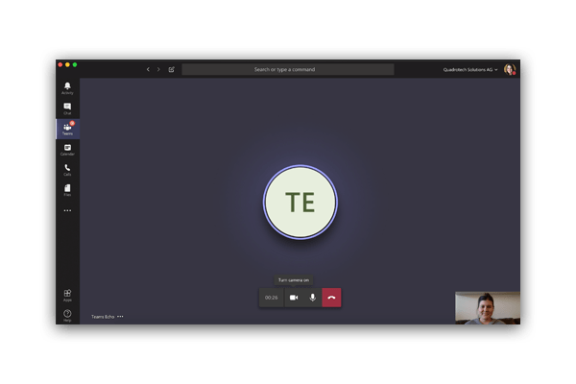The width and height of the screenshot is (576, 384).
Task: Hang up the call with red button
Action: (331, 298)
